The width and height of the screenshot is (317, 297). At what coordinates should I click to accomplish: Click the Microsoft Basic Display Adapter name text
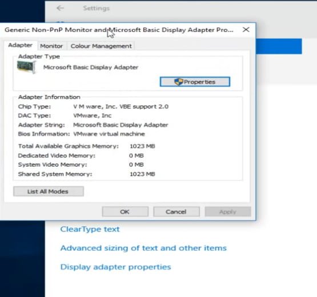[x=91, y=67]
